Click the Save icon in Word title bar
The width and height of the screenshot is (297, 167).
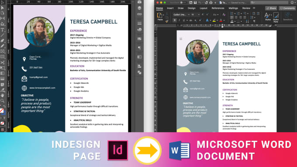[195, 3]
